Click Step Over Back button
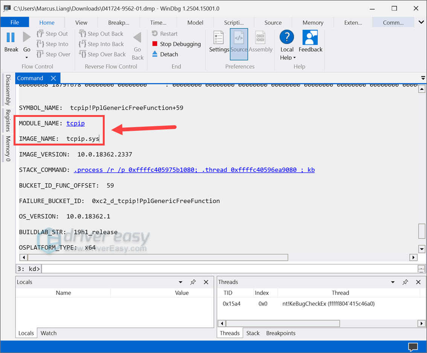 pos(102,55)
